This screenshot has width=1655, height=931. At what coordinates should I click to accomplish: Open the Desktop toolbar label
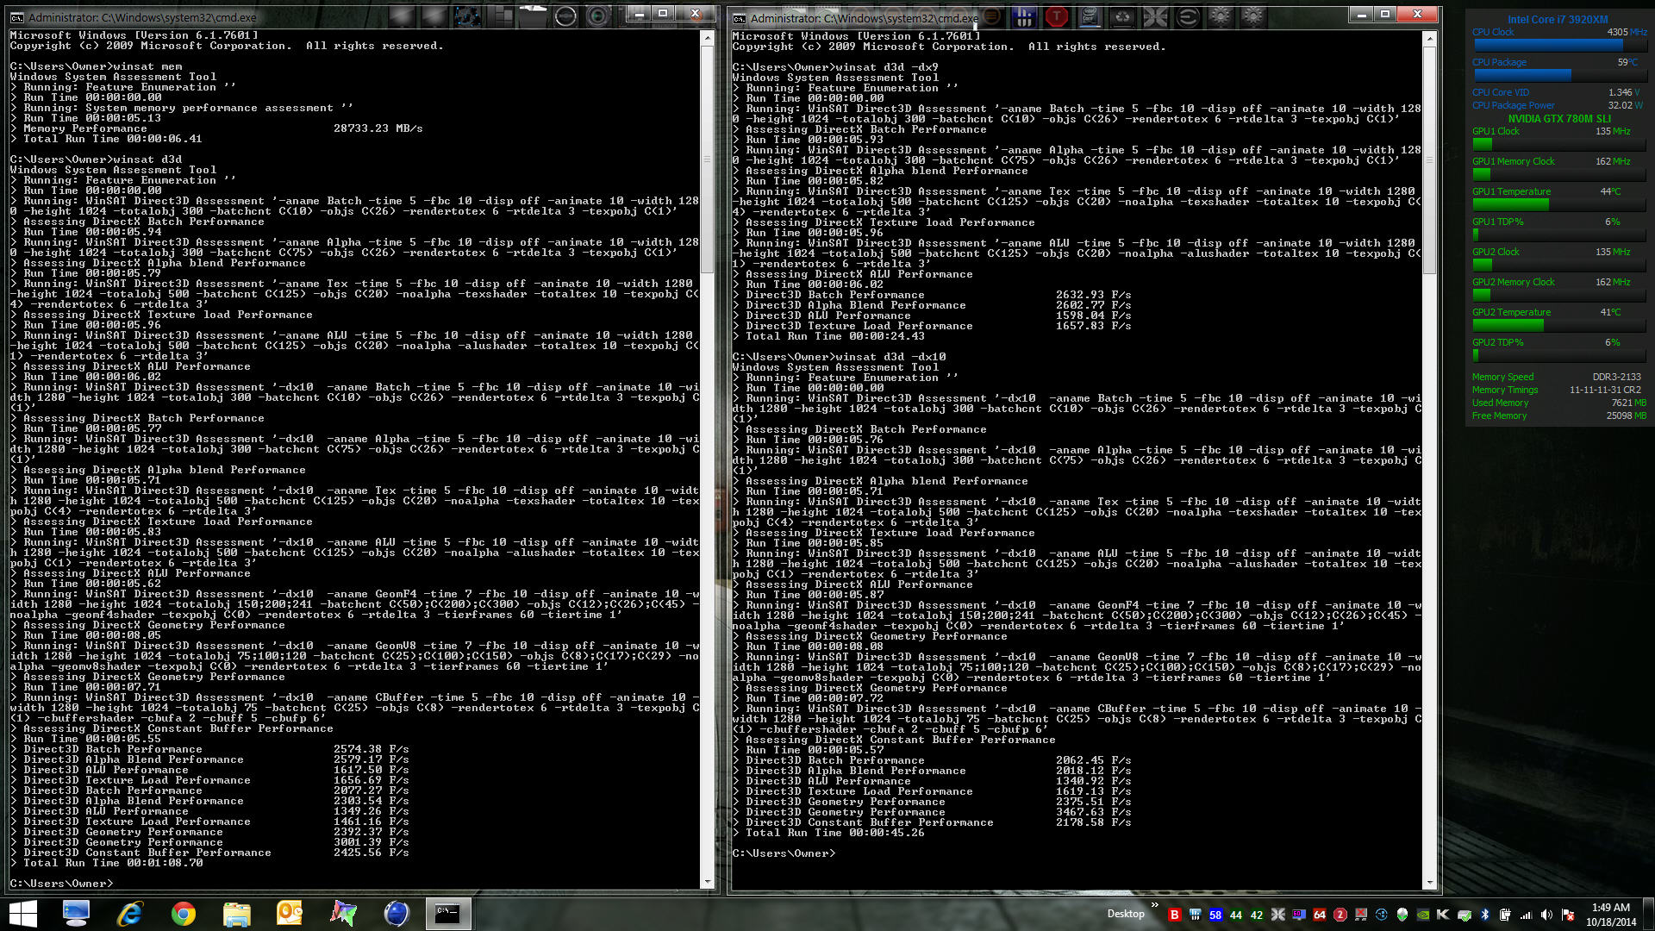[x=1126, y=914]
